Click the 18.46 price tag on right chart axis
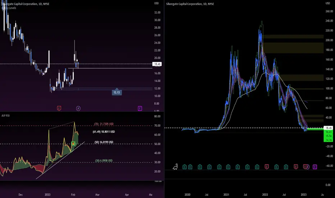 (x=329, y=128)
